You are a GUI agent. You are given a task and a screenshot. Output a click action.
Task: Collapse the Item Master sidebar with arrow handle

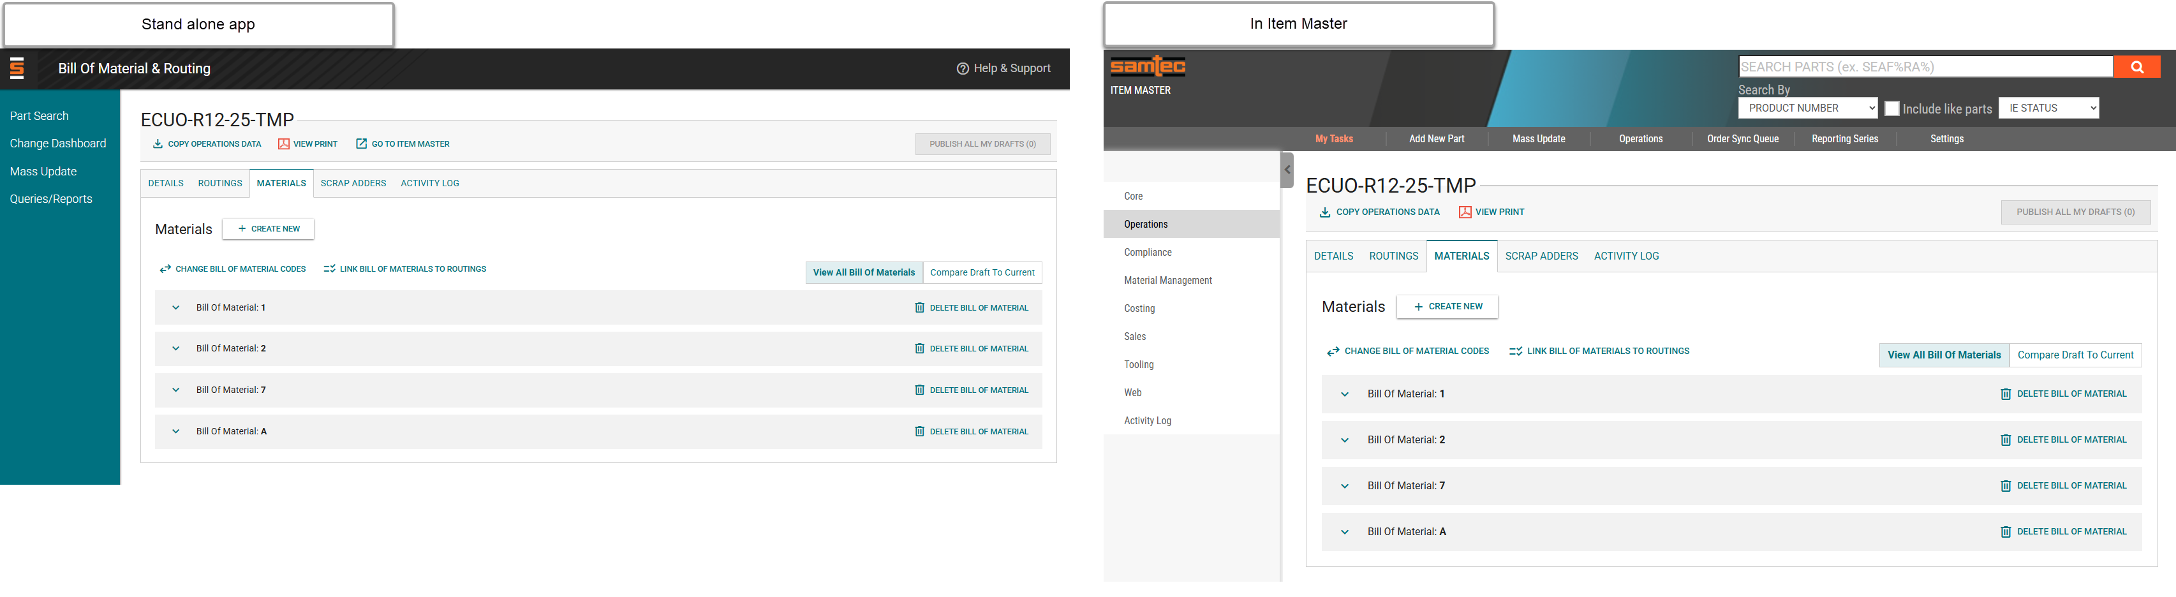click(1287, 170)
